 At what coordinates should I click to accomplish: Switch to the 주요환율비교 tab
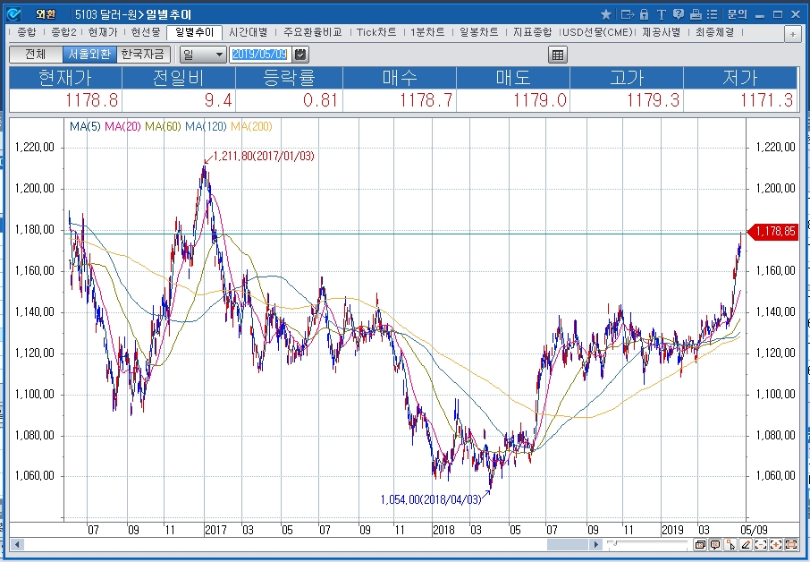pyautogui.click(x=313, y=31)
